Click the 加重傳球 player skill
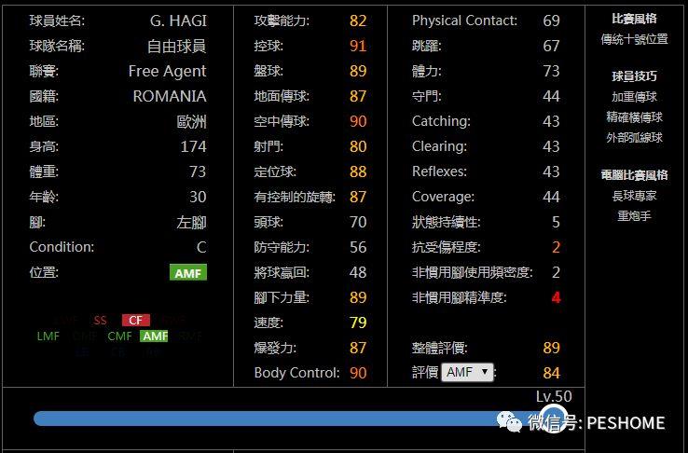 pyautogui.click(x=635, y=97)
